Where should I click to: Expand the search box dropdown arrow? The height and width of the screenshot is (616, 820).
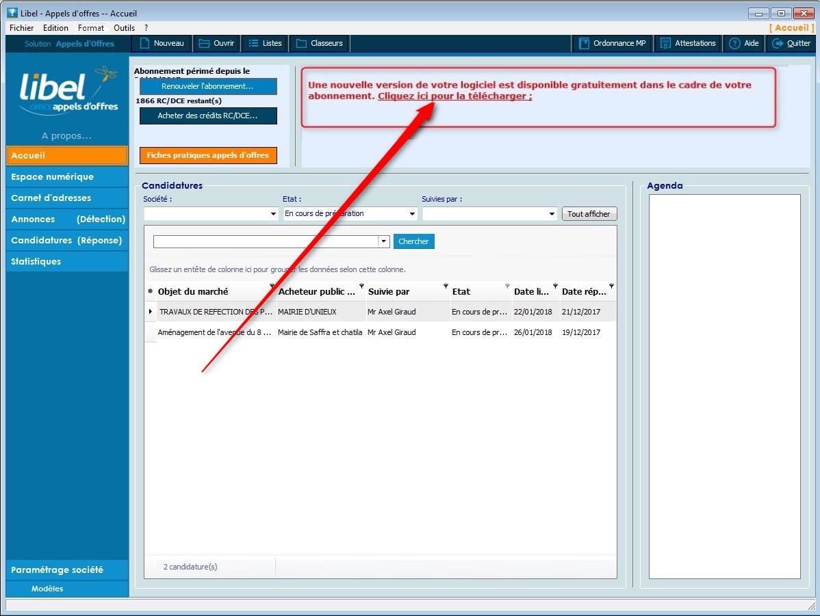pyautogui.click(x=384, y=241)
